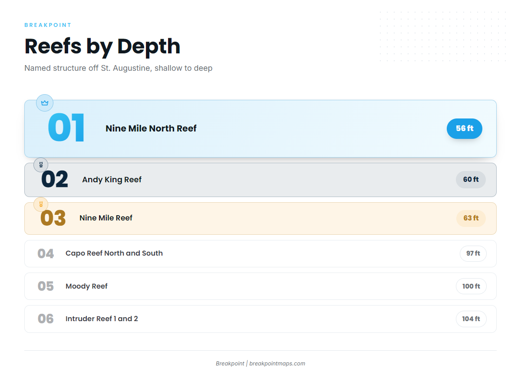Click the Nine Mile North Reef name
Viewport: 521px width, 378px height.
point(151,128)
